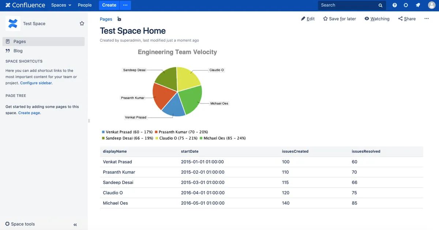This screenshot has height=230, width=439.
Task: Click the blue Venkat Prasad legend swatch
Action: click(104, 132)
